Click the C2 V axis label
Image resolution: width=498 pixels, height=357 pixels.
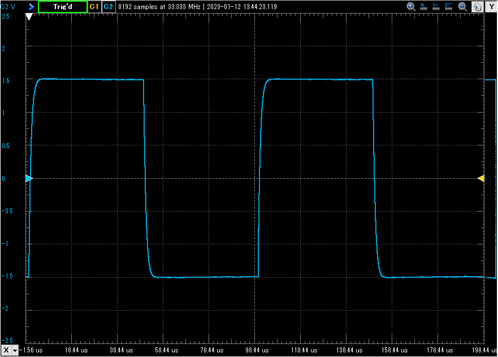[x=8, y=7]
